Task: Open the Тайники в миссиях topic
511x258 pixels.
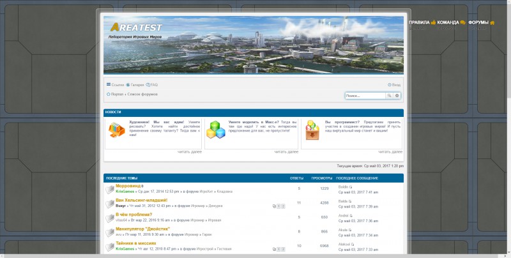Action: (136, 243)
